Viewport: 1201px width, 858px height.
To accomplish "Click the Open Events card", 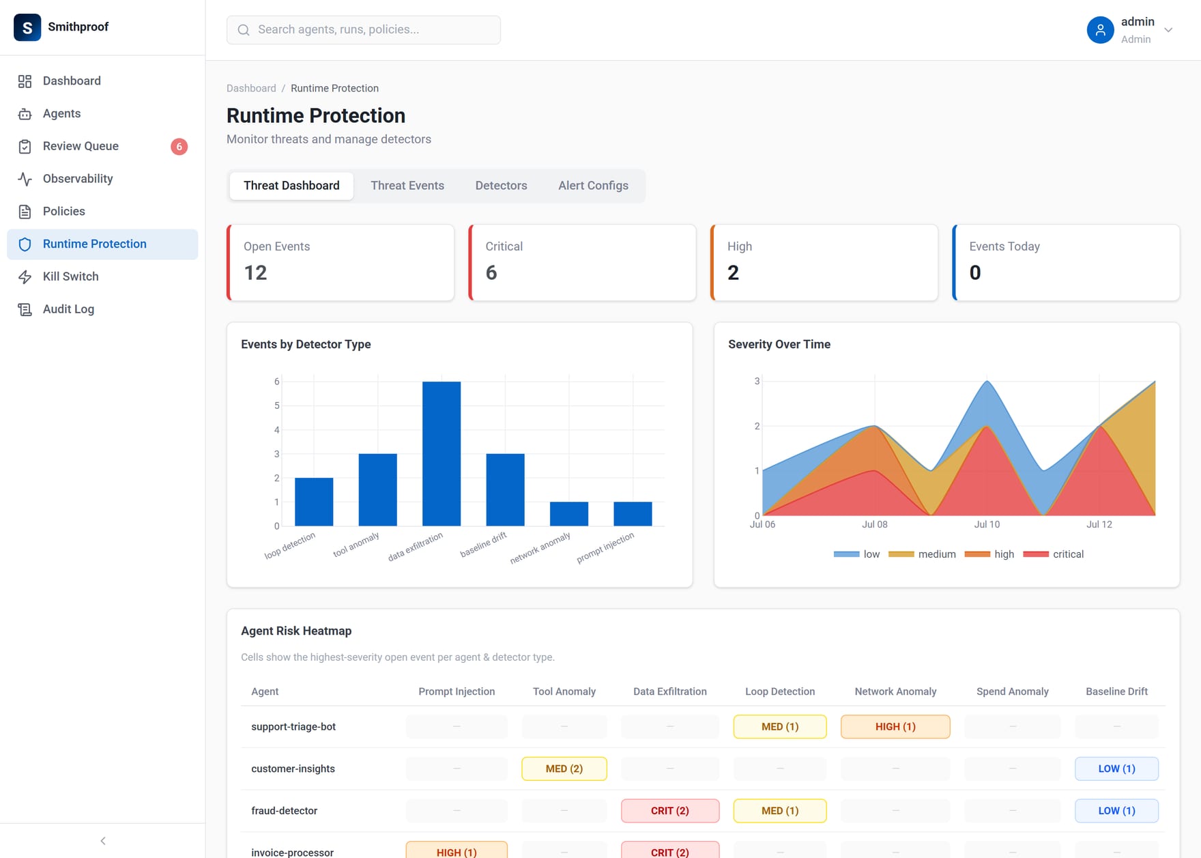I will click(x=341, y=263).
